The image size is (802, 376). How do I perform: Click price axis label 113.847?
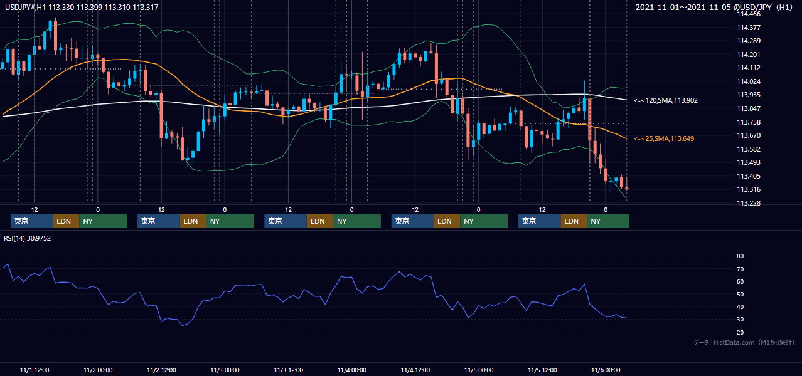748,108
